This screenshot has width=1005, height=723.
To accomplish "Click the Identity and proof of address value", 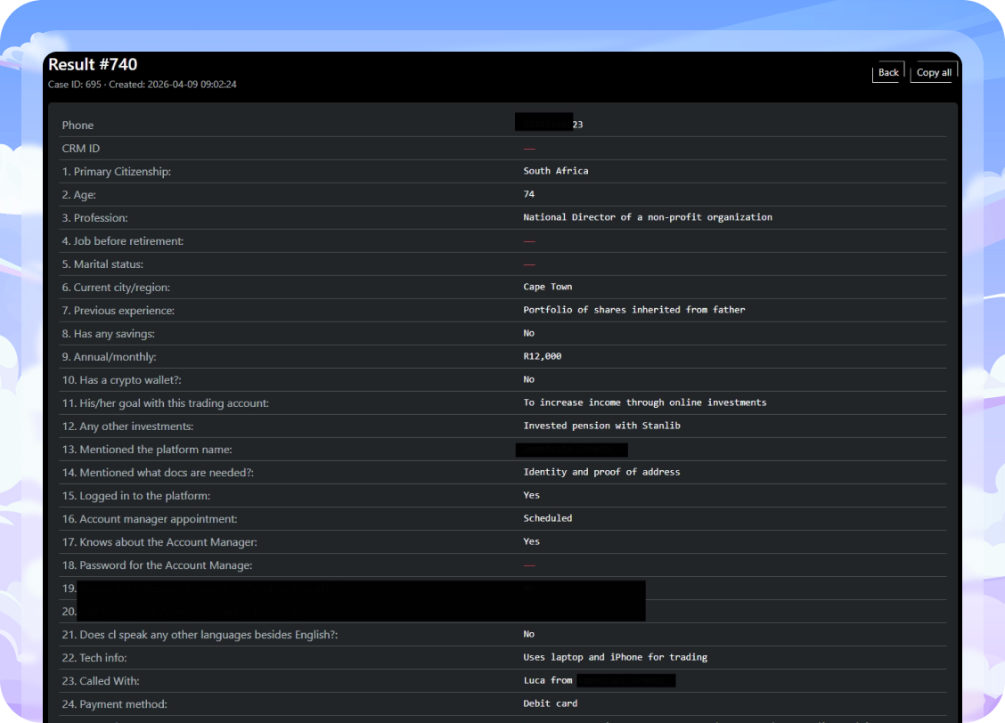I will point(601,472).
